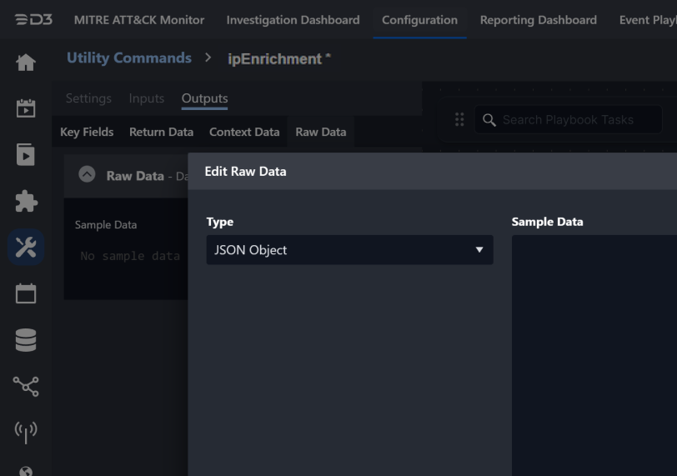Viewport: 677px width, 476px height.
Task: Select the Context Data tab
Action: pyautogui.click(x=244, y=132)
